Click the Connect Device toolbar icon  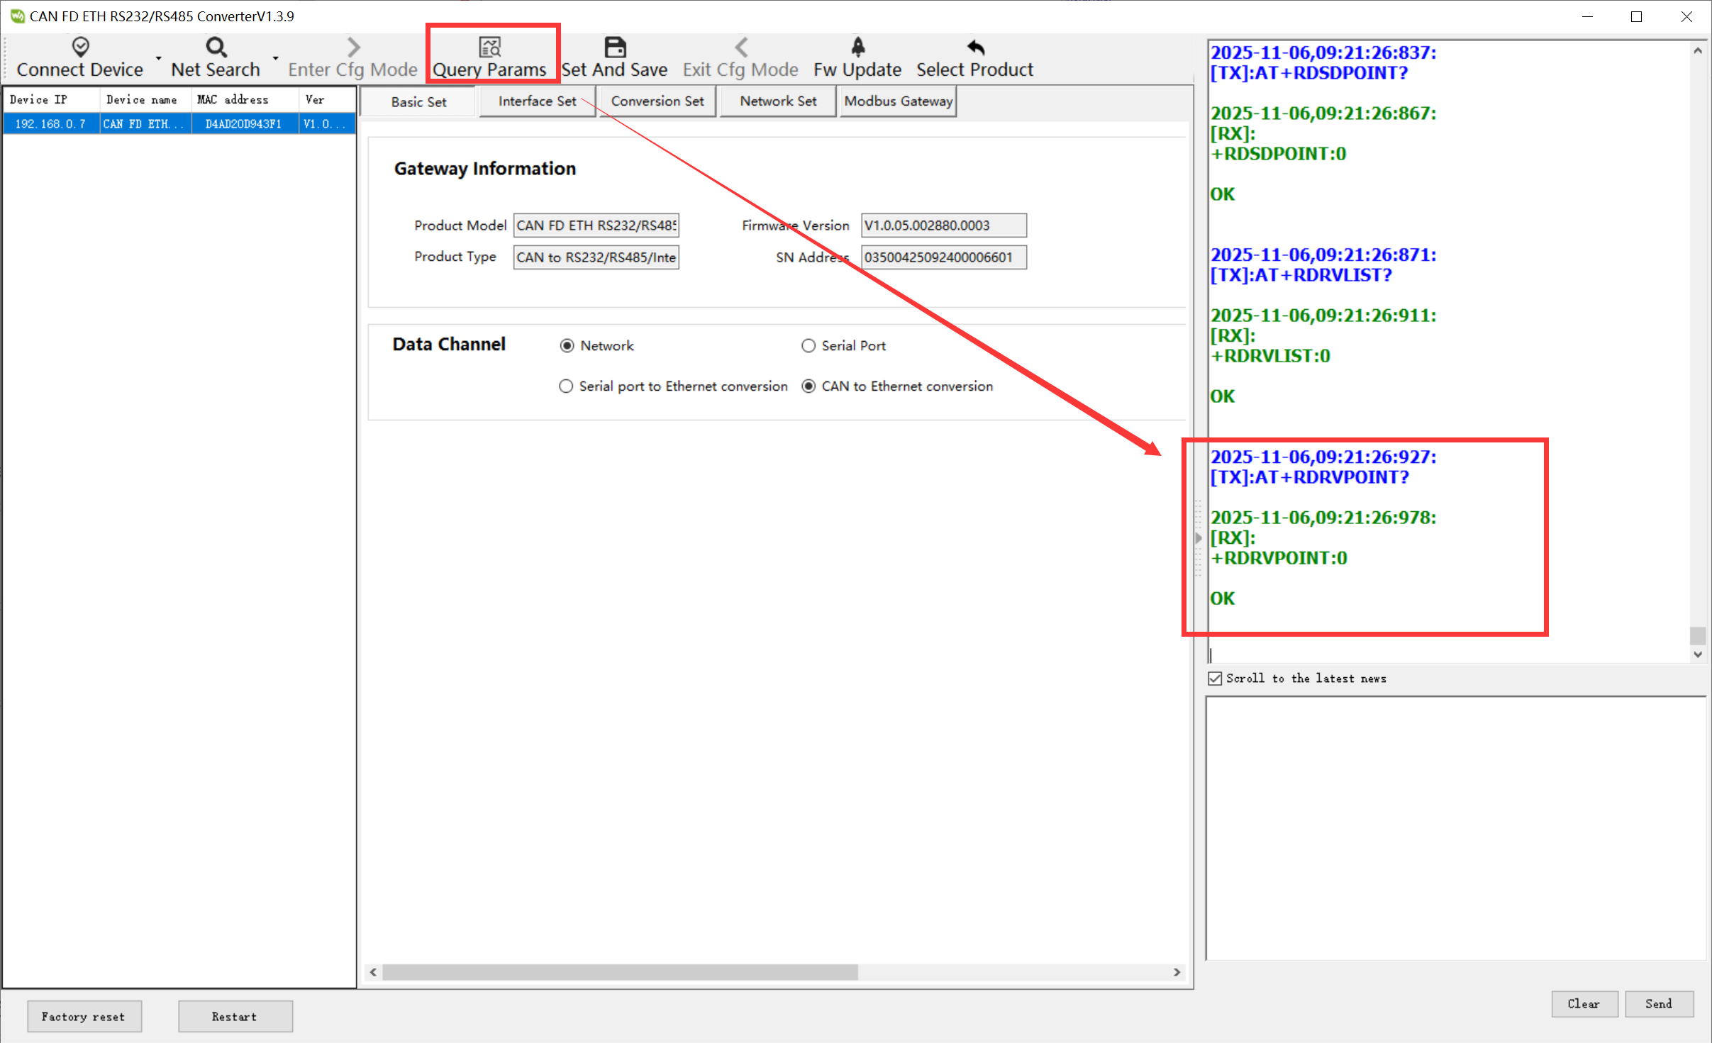coord(80,47)
